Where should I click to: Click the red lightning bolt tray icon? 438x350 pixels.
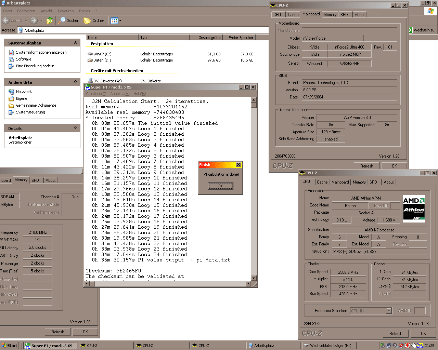tap(408, 346)
